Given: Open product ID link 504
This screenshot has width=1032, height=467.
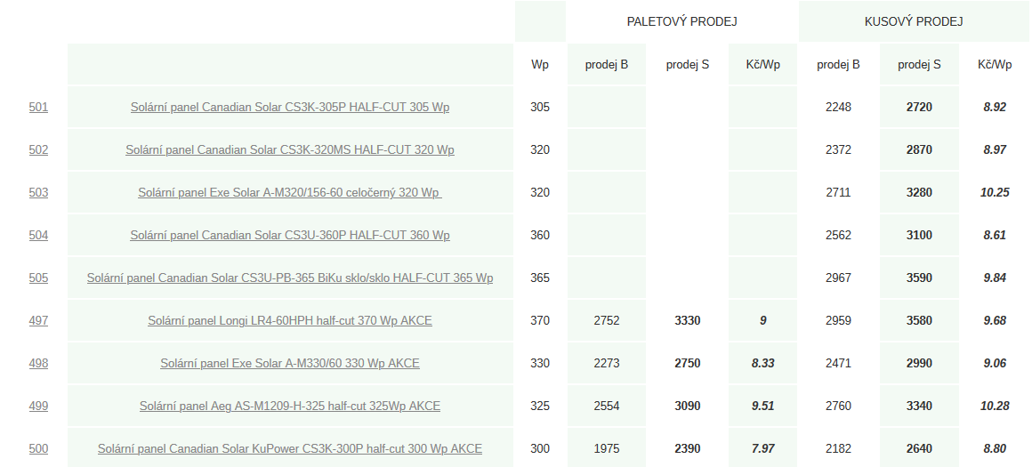Looking at the screenshot, I should point(38,235).
